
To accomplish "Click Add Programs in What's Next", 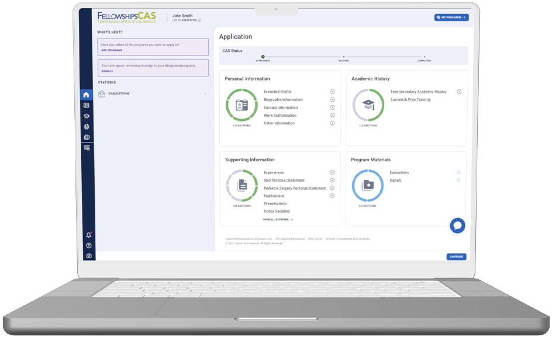I will pyautogui.click(x=112, y=51).
